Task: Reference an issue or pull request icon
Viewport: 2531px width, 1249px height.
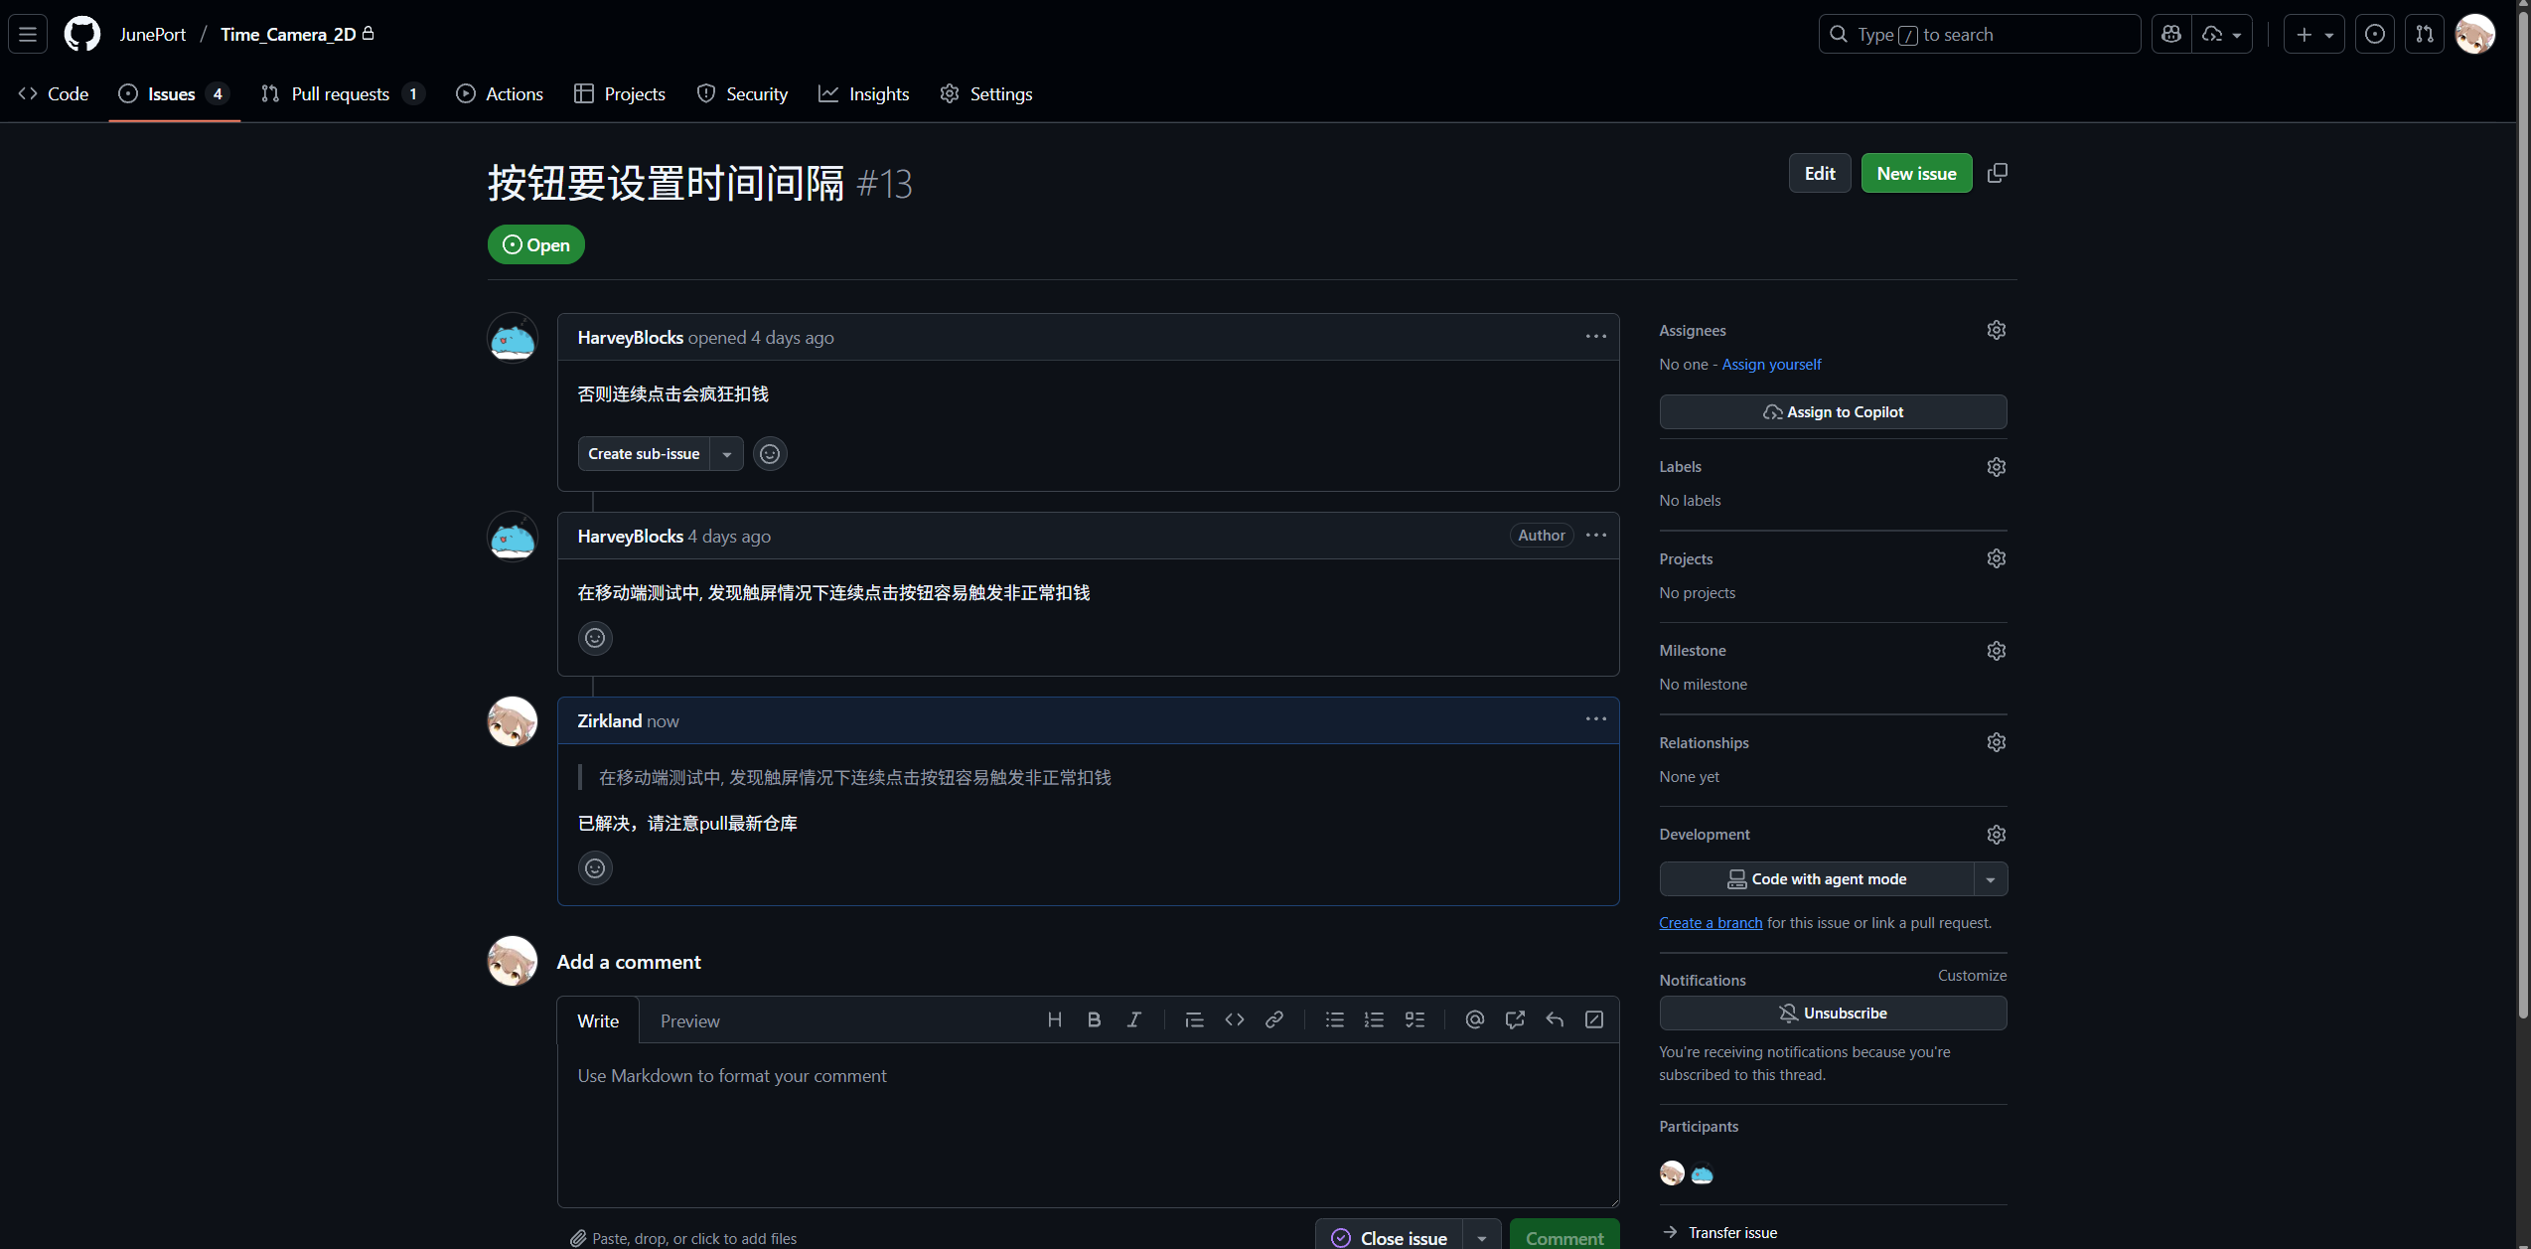Action: coord(1514,1019)
